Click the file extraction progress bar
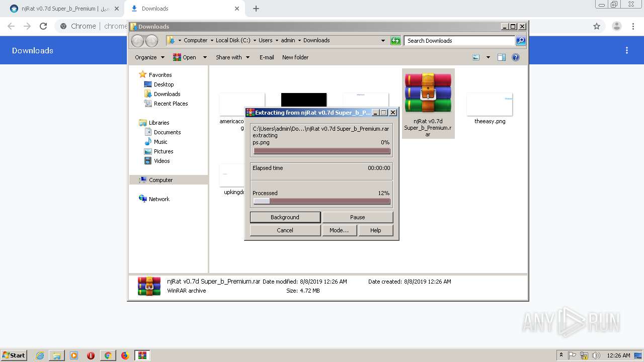The height and width of the screenshot is (362, 644). tap(322, 151)
